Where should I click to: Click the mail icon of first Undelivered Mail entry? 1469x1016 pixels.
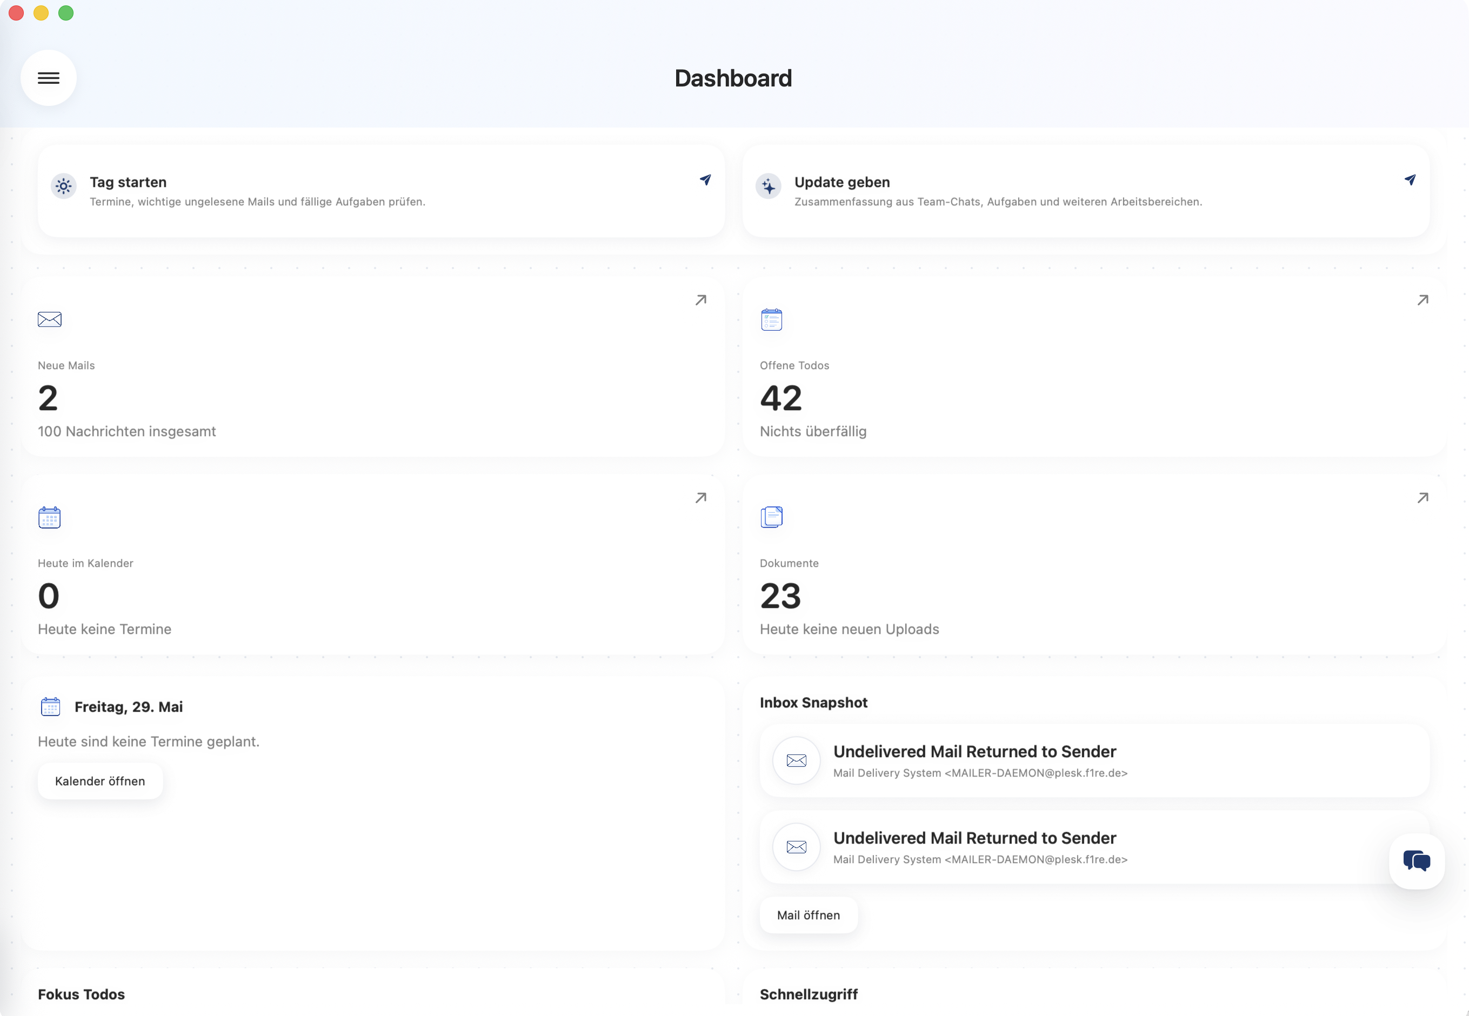[x=796, y=761]
